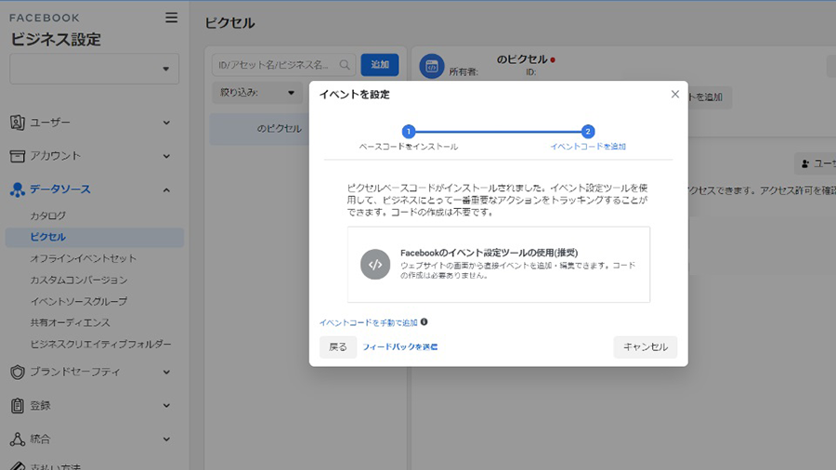
Task: Close the イベントを設定 dialog
Action: 675,95
